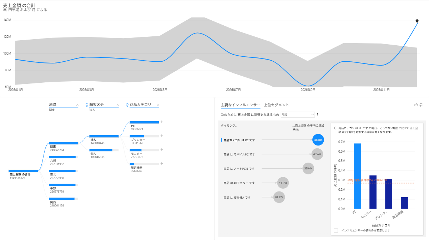Go back using the arrow in the detail chart
This screenshot has width=429, height=240.
335,128
